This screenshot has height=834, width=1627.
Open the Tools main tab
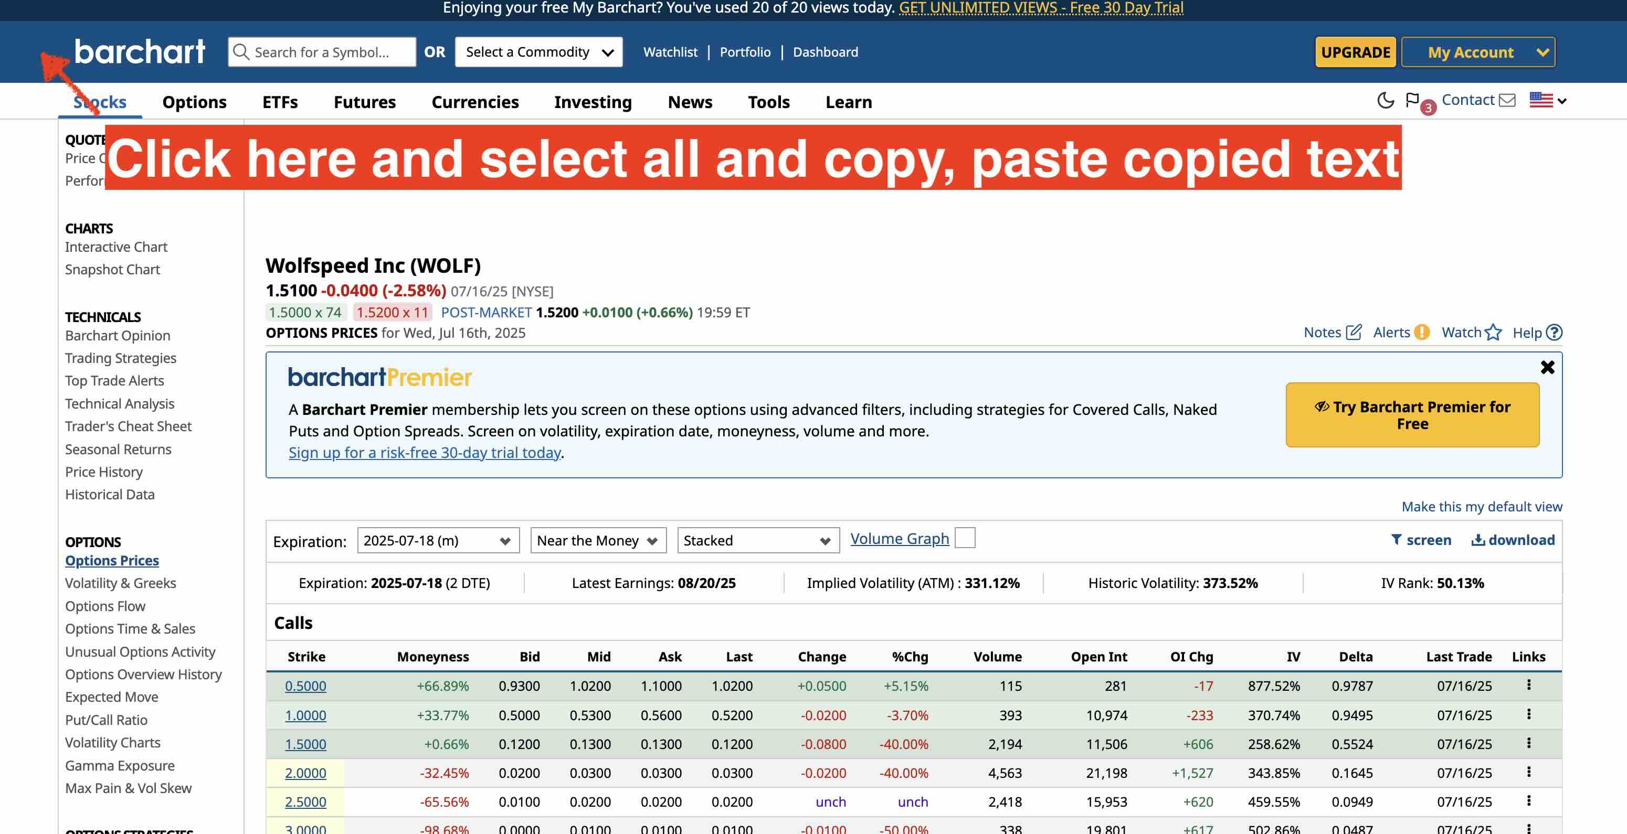click(769, 102)
